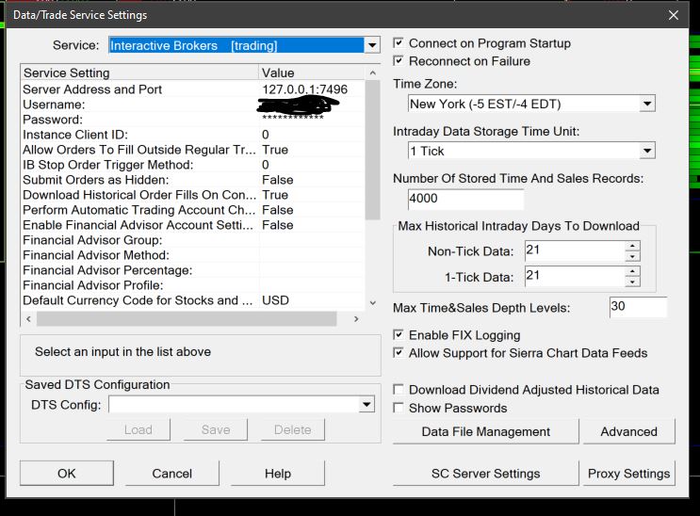Click the settings list scroll up arrow
700x516 pixels.
[x=373, y=73]
